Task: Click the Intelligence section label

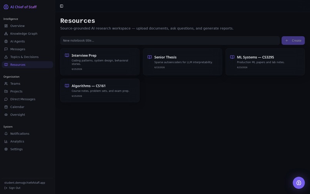Action: 11,19
